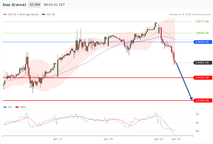Click the RSI 70 level label
This screenshot has width=213, height=144.
[197, 114]
